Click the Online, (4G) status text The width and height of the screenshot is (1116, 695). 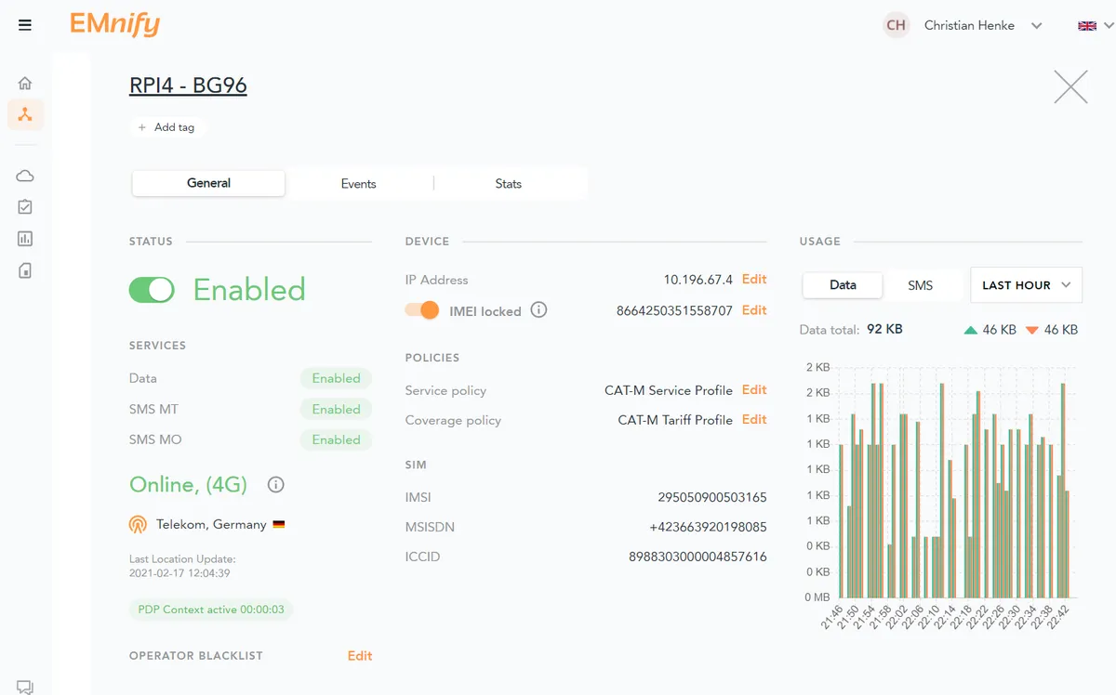coord(189,484)
